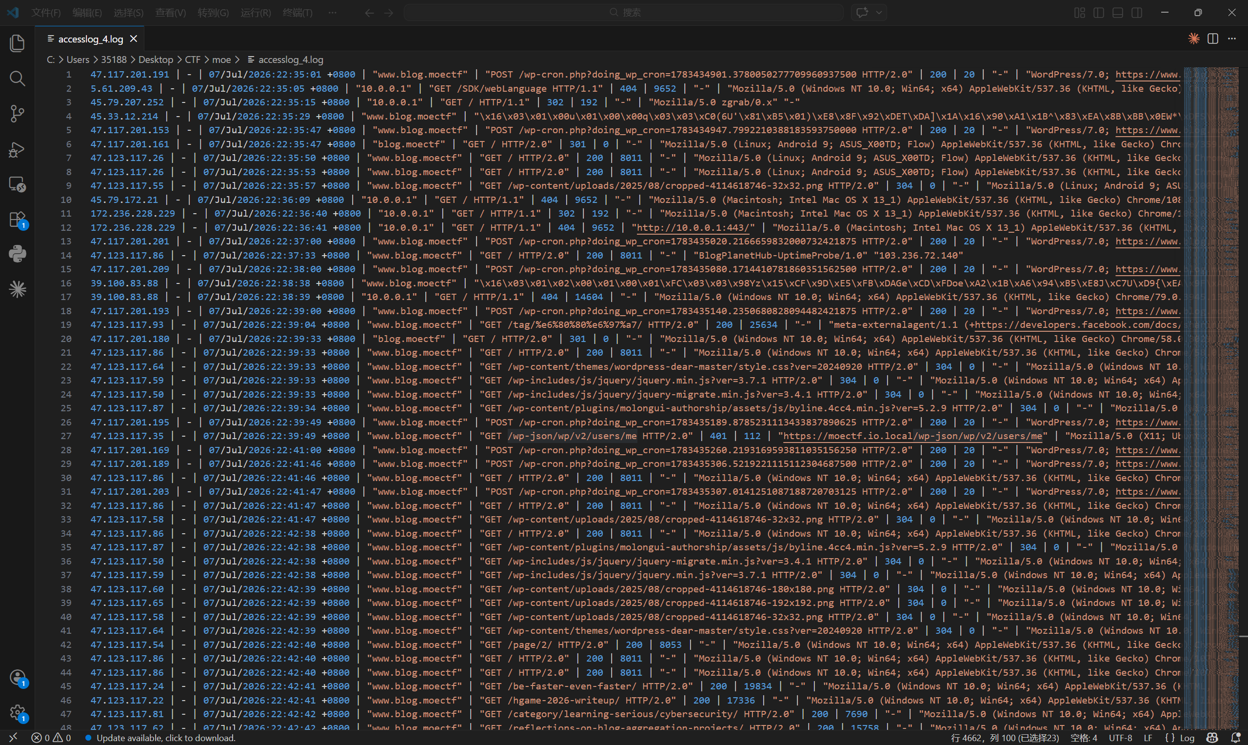1248x745 pixels.
Task: Go back in navigation history
Action: click(369, 13)
